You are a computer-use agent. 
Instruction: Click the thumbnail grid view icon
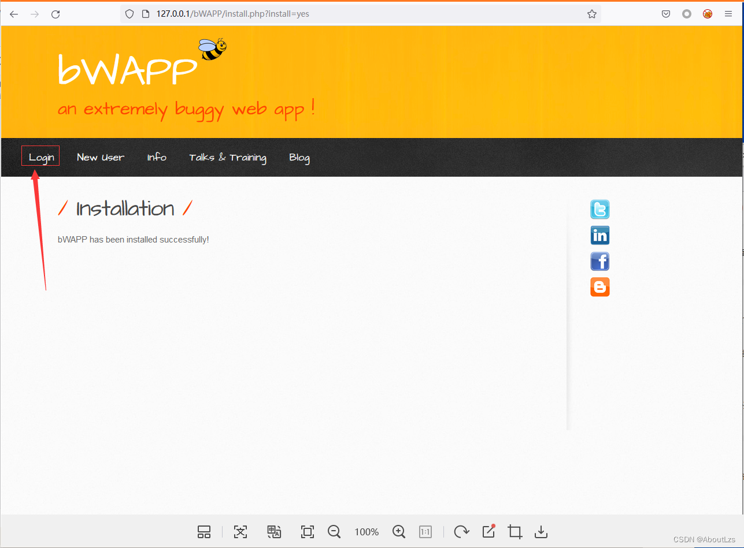pos(204,532)
